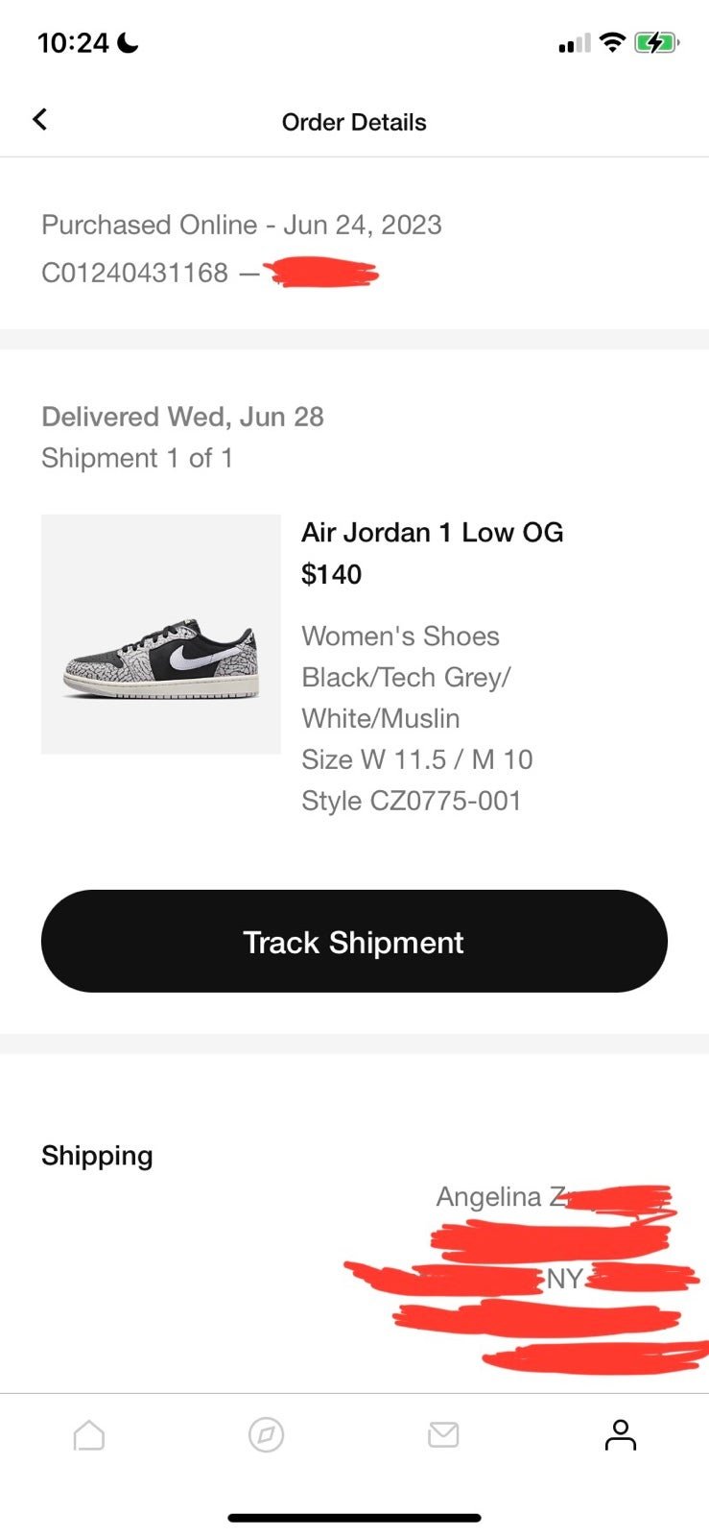Viewport: 709px width, 1536px height.
Task: Open the Home tab icon
Action: [89, 1435]
